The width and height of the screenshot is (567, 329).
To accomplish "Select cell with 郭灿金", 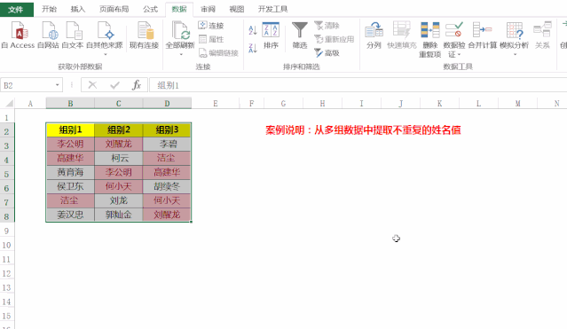I will 119,215.
